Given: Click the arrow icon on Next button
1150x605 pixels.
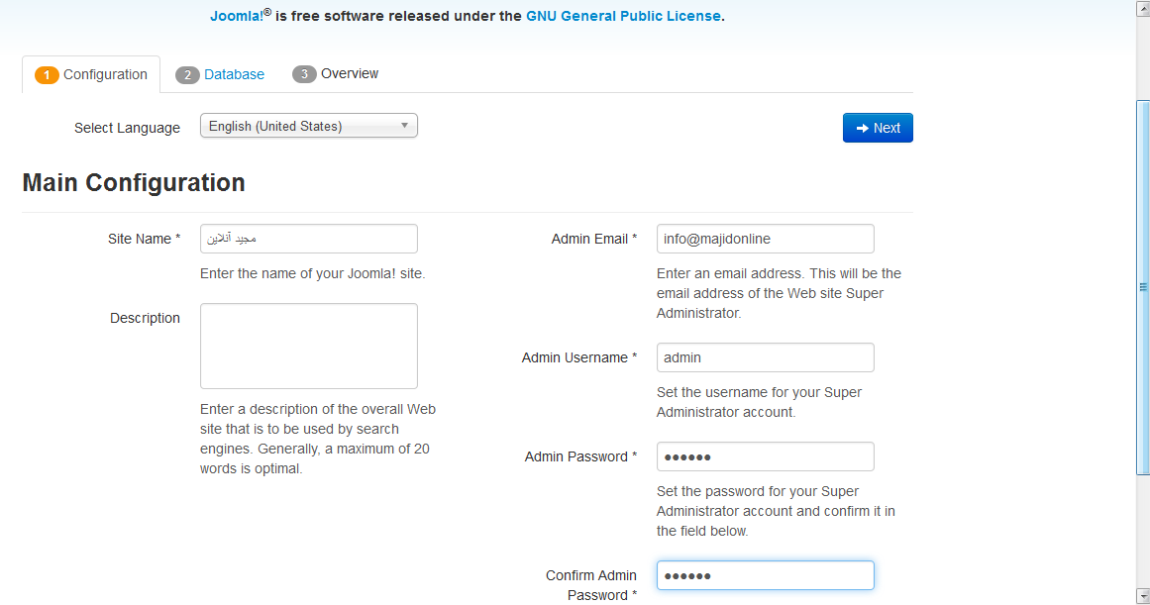Looking at the screenshot, I should tap(863, 129).
